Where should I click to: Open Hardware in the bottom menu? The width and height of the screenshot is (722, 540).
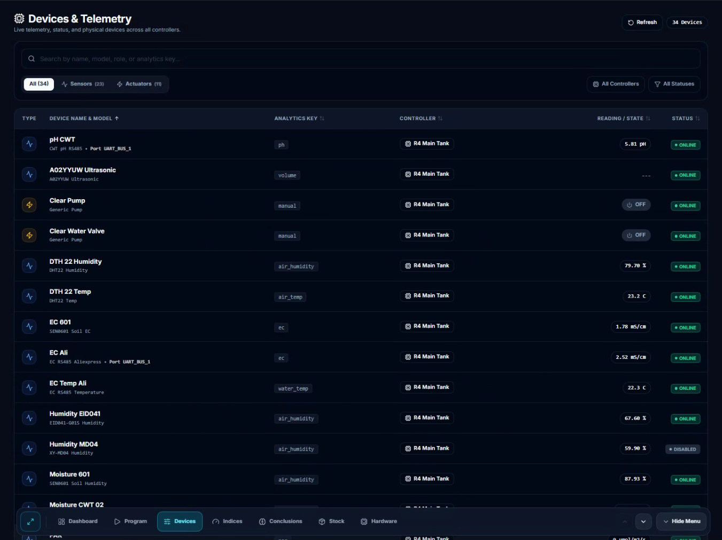[379, 521]
